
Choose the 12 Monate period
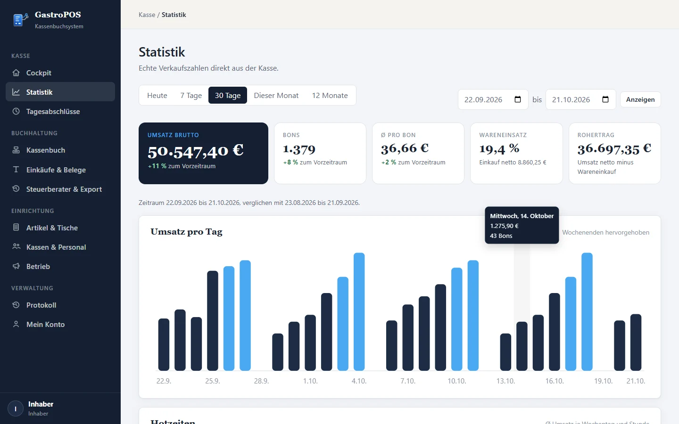tap(330, 95)
